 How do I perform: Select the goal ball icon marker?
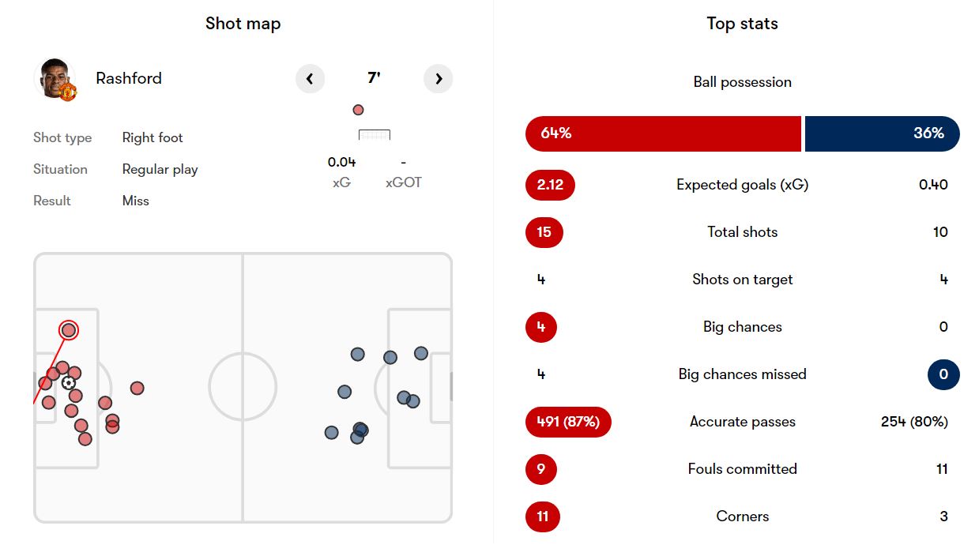coord(69,383)
